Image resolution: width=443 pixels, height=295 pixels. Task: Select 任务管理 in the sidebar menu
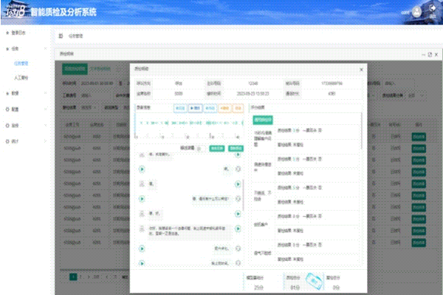21,64
